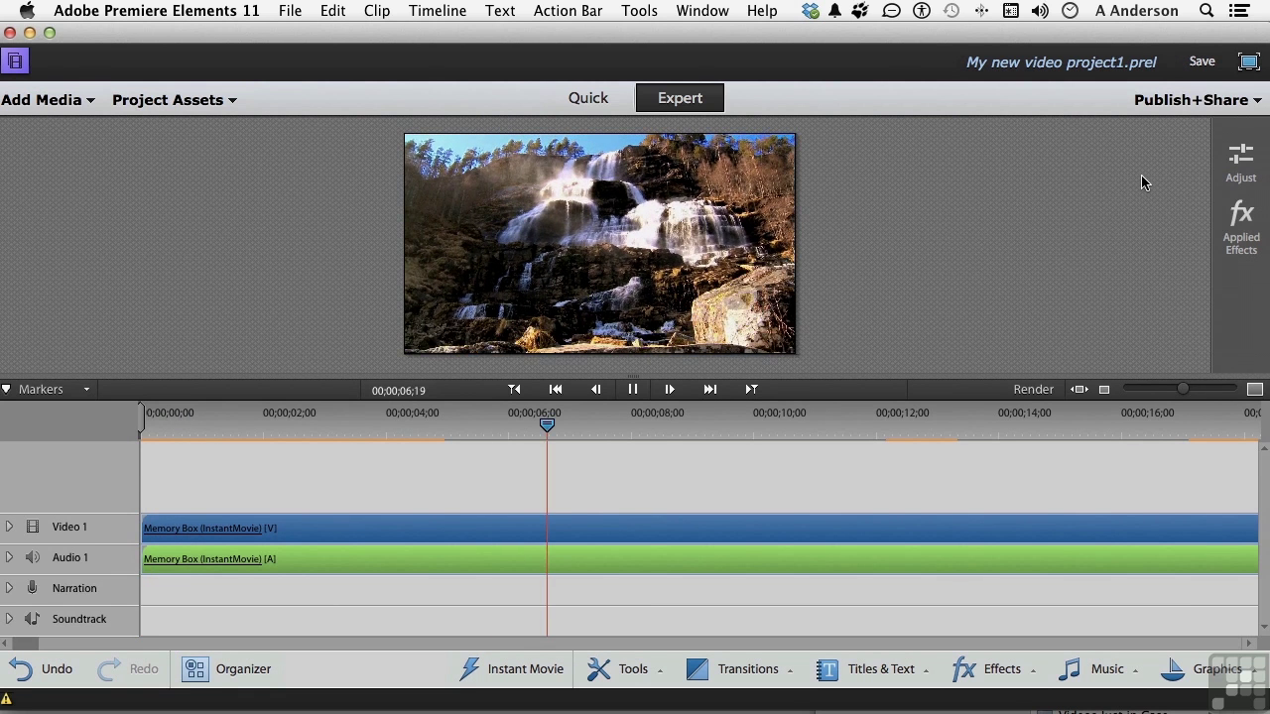Open the Effects panel

(x=994, y=668)
